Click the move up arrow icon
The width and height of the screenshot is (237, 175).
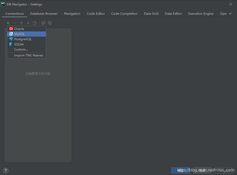tap(21, 23)
